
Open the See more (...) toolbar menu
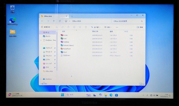(117, 27)
